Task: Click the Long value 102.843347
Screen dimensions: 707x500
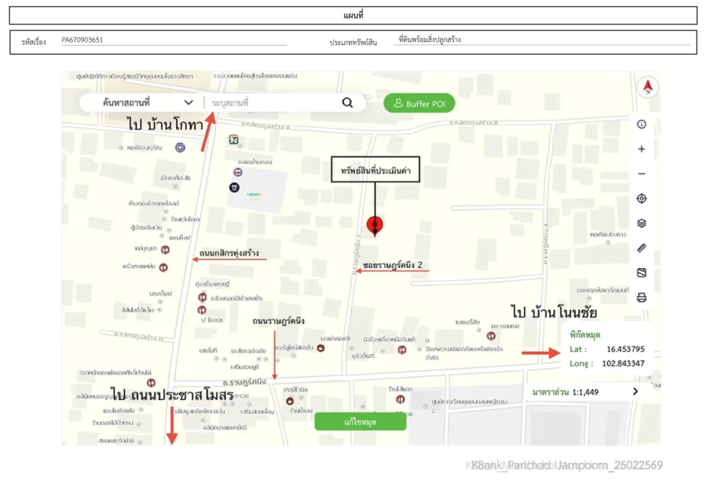Action: (623, 363)
